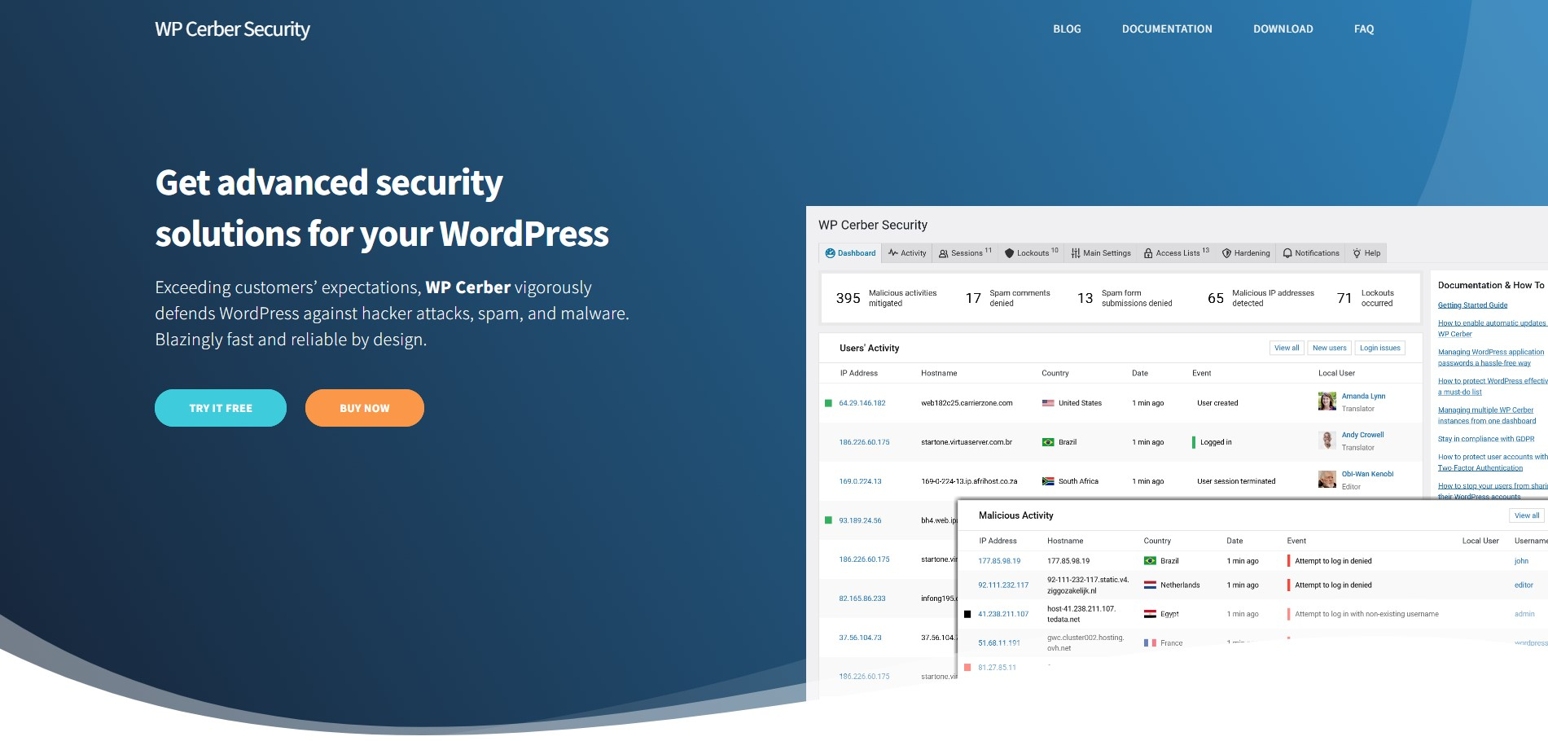The height and width of the screenshot is (741, 1548).
Task: Click IP address 82.165.86.233
Action: (862, 598)
